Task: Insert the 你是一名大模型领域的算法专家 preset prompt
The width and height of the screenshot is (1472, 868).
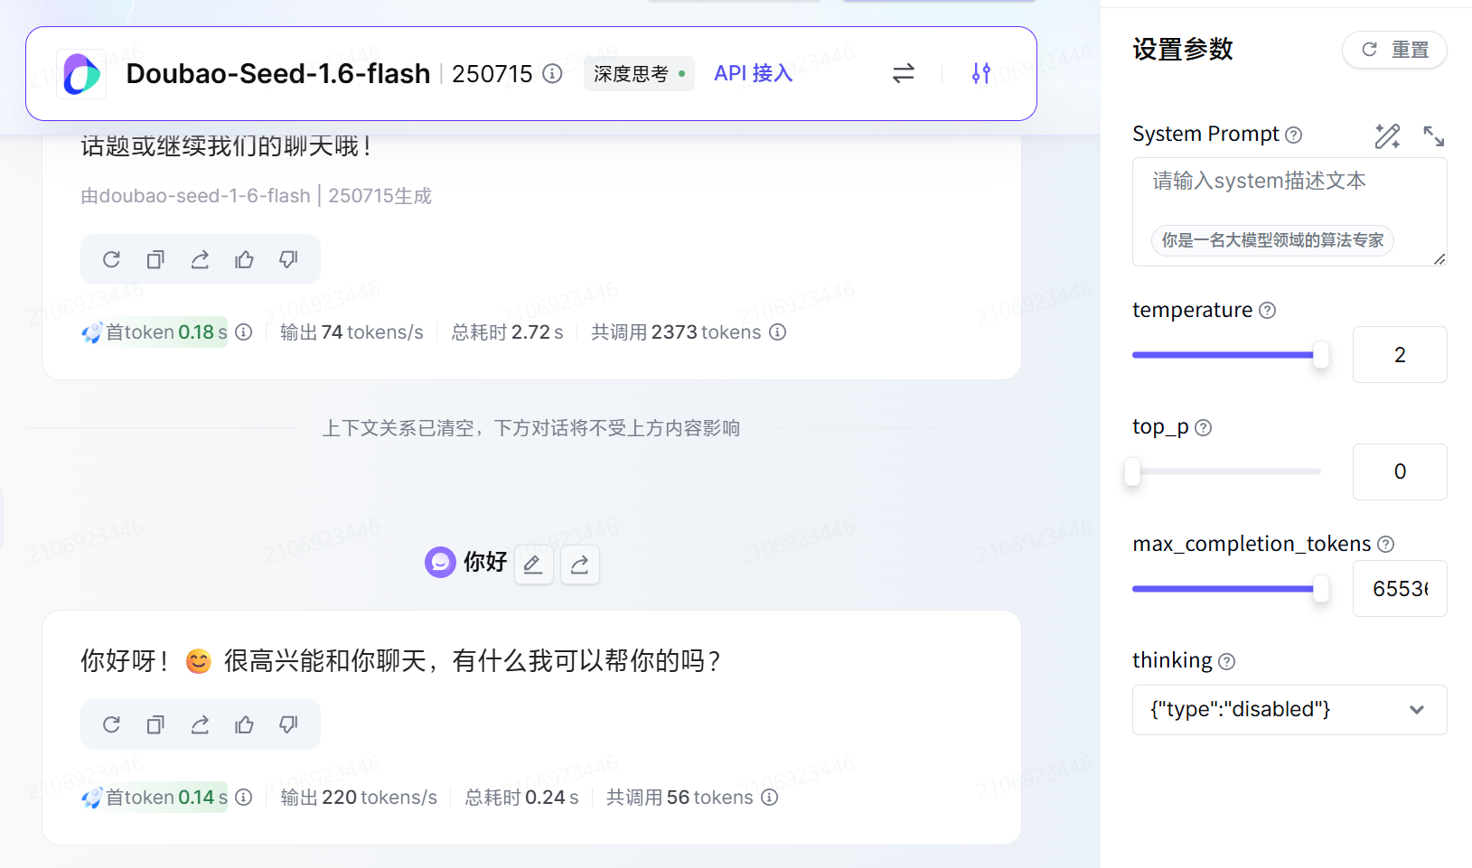Action: (x=1272, y=240)
